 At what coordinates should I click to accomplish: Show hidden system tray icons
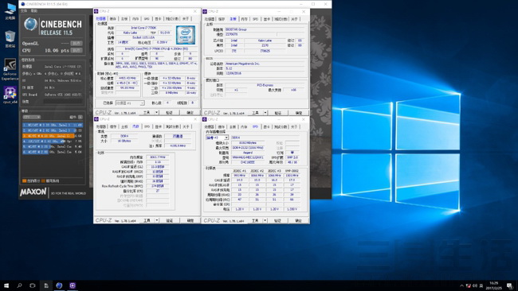point(461,285)
